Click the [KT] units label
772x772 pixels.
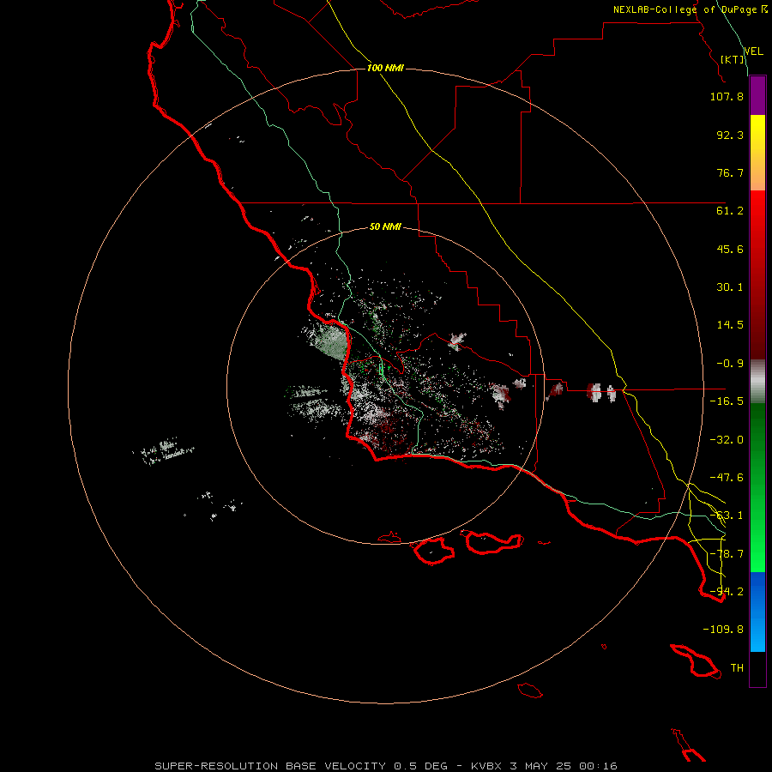[x=732, y=59]
